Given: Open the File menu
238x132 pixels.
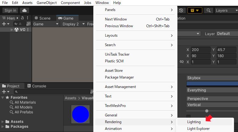Looking at the screenshot, I should tap(5, 3).
